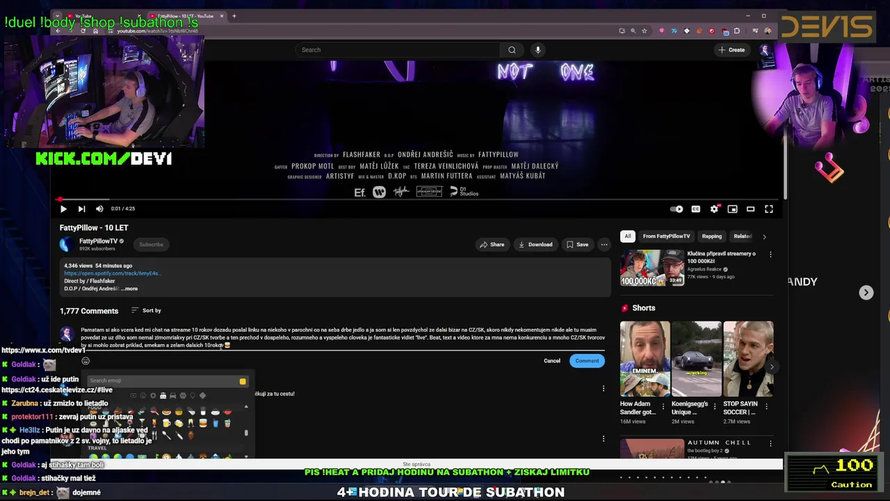Select the Related filter chip
Screen dimensions: 890x501
coord(743,237)
